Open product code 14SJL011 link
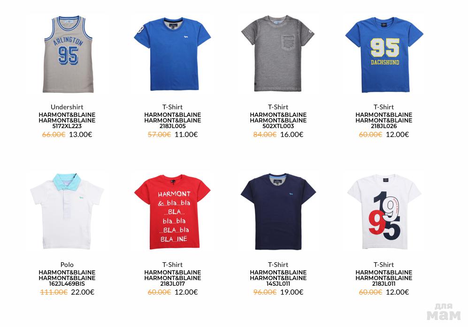 (x=278, y=284)
